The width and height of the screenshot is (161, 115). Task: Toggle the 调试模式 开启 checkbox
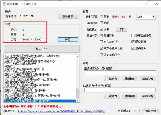(x=101, y=29)
